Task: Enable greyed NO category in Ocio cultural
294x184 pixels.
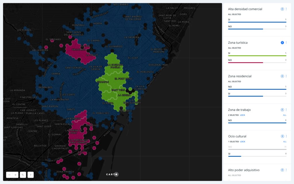Action: point(257,148)
